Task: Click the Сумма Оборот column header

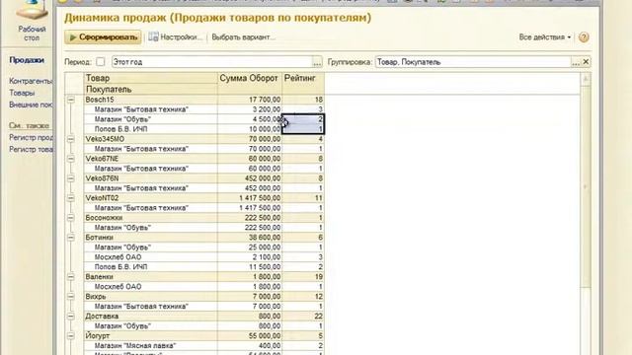Action: (250, 78)
